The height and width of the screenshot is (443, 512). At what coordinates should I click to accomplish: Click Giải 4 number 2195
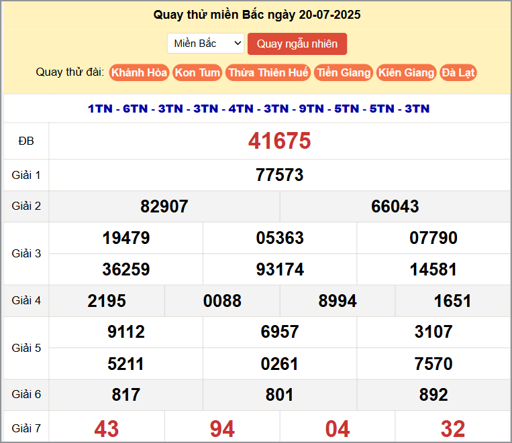click(x=107, y=300)
